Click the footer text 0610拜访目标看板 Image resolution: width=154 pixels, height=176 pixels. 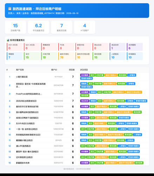coord(83,169)
